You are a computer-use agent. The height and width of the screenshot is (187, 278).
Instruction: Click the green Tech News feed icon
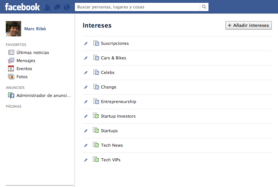pos(96,145)
